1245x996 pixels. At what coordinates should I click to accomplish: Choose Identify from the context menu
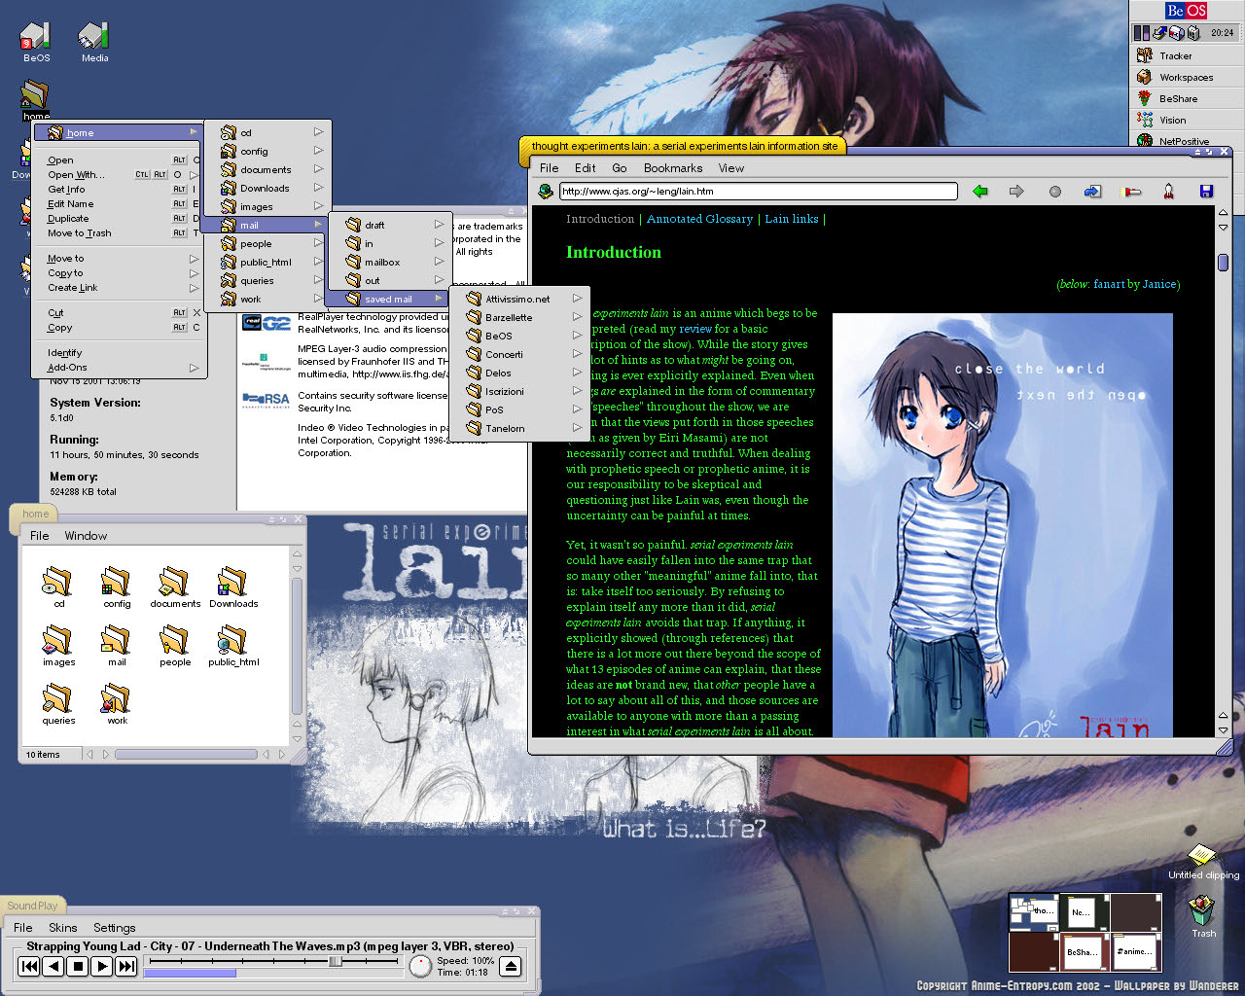point(120,353)
